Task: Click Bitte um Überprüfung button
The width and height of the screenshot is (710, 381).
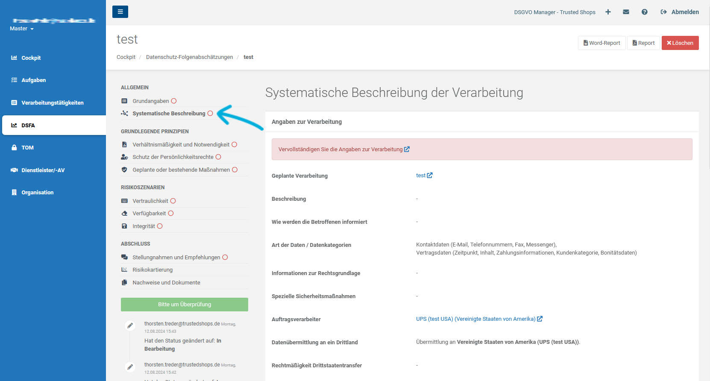Action: [x=185, y=305]
